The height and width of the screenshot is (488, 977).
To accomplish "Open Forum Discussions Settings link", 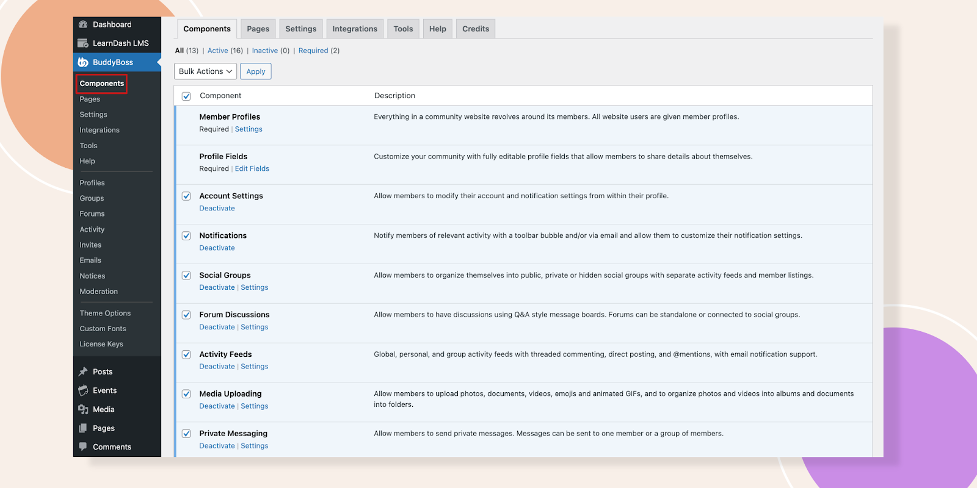I will pyautogui.click(x=255, y=327).
